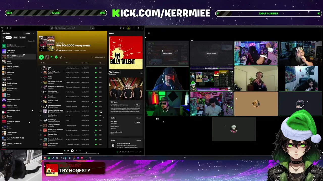Open the Create menu in Your Library

click(x=28, y=33)
